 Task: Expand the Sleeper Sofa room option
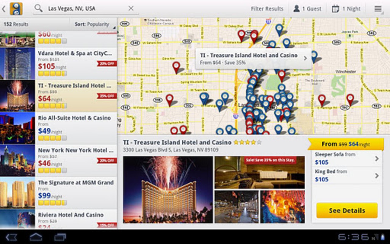click(x=347, y=158)
